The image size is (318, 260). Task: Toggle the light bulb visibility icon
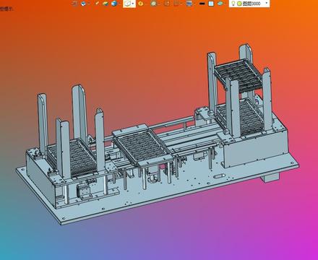233,4
